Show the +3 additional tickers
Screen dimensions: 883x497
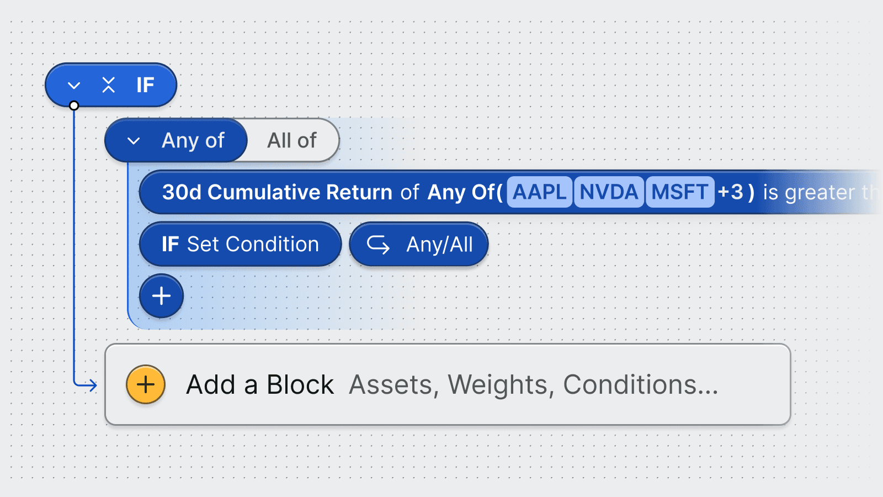pos(731,192)
